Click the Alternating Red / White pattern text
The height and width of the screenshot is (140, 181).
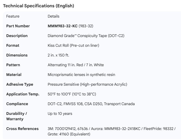pos(75,65)
